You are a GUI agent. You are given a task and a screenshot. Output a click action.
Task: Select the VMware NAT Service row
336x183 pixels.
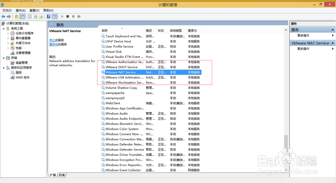click(151, 72)
